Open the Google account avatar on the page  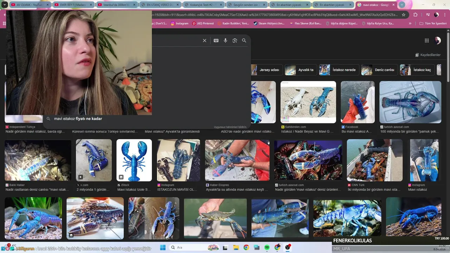(x=437, y=40)
